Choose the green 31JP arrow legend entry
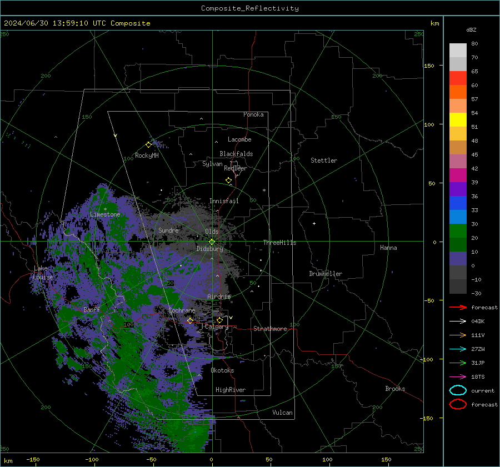The image size is (500, 467). (x=458, y=363)
